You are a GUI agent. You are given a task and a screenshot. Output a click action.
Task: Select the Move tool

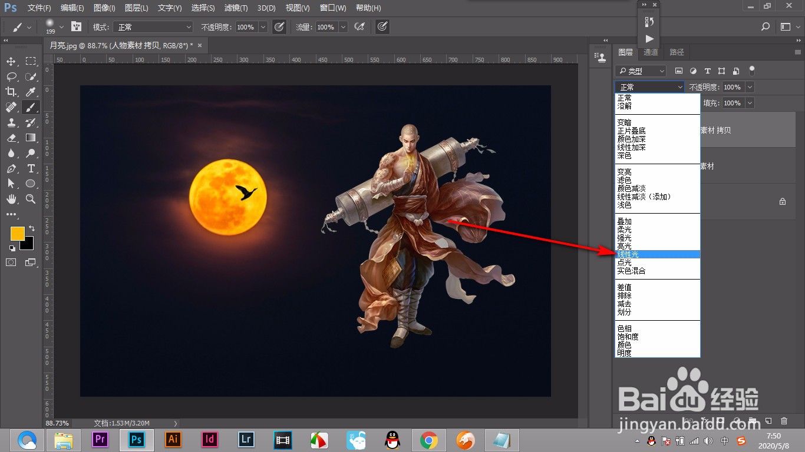11,61
